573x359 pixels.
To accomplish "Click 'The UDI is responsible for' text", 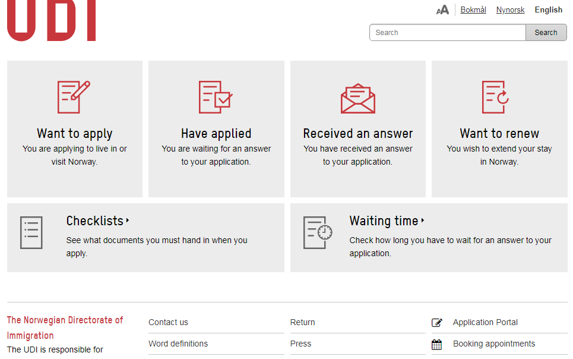I will tap(55, 350).
